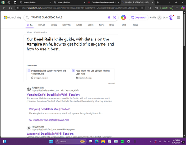The height and width of the screenshot is (145, 186).
Task: Select the NEWS search tab
Action: tap(112, 25)
